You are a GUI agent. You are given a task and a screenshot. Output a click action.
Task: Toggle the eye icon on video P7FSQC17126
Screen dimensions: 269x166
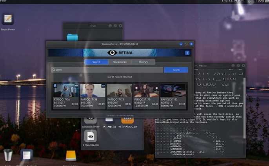click(76, 85)
